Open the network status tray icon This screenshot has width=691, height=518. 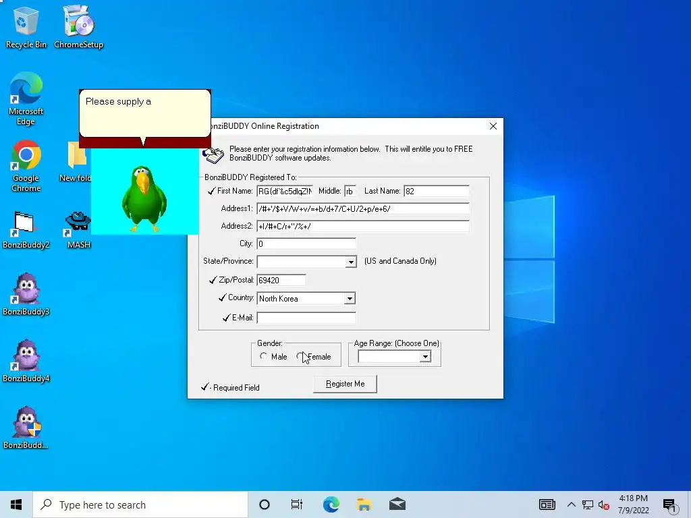(588, 505)
